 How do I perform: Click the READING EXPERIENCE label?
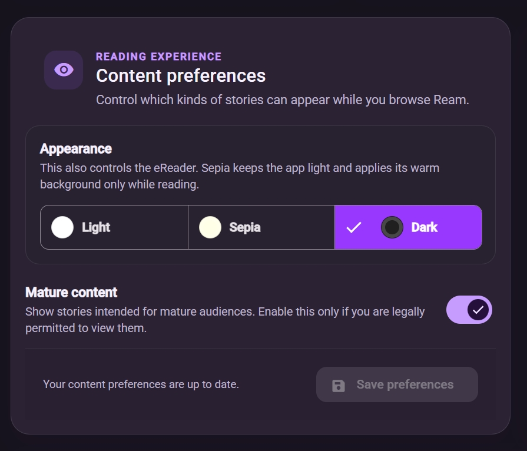click(158, 57)
